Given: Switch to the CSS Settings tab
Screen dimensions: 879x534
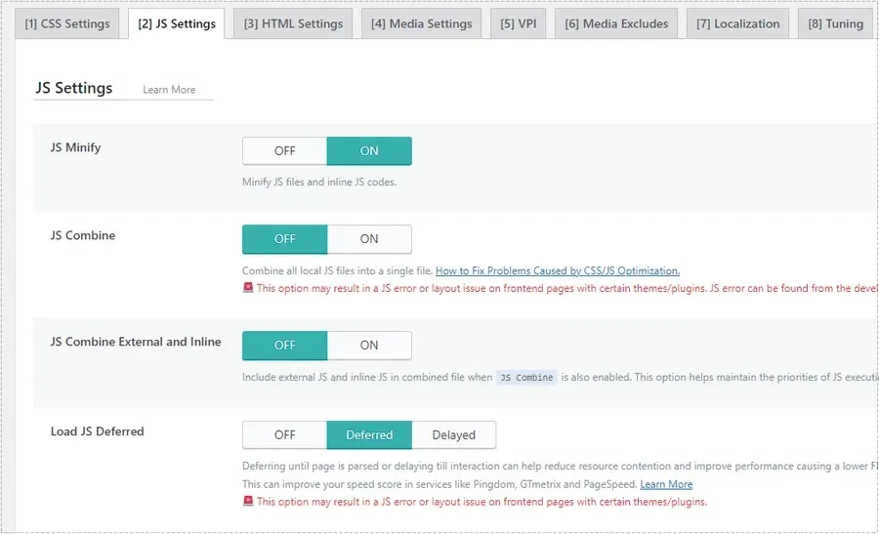Looking at the screenshot, I should (67, 23).
